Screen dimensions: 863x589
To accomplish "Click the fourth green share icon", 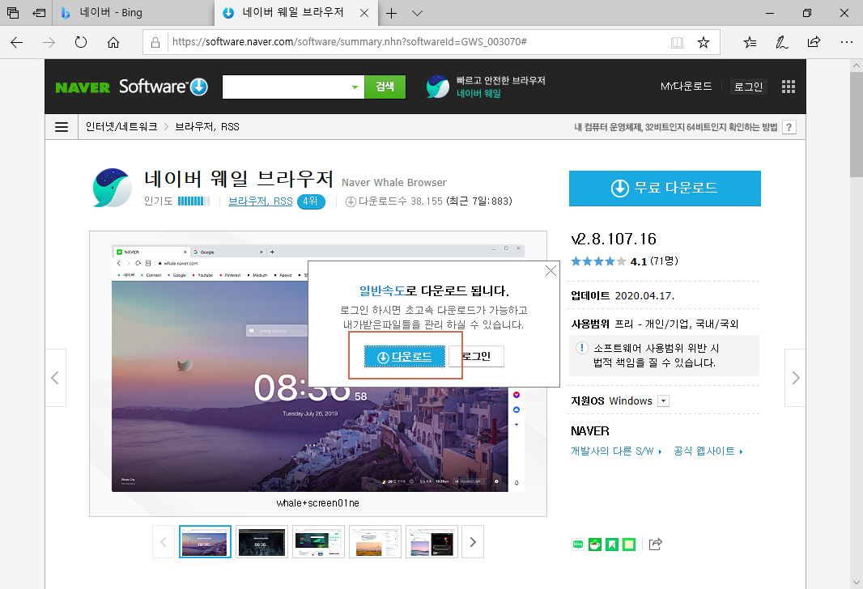I will tap(629, 545).
